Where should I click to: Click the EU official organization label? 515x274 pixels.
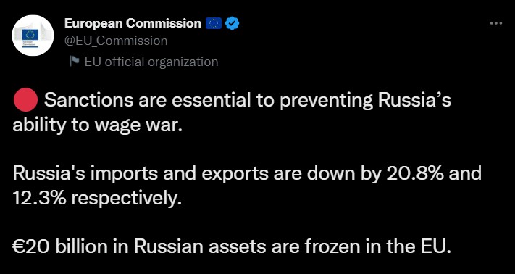click(151, 62)
